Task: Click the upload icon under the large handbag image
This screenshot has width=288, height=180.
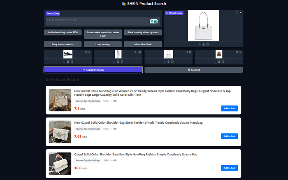Action: tap(200, 44)
